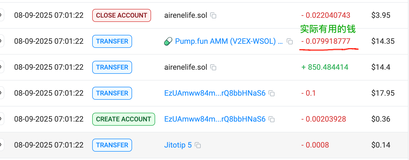The height and width of the screenshot is (160, 409).
Task: Click the green CREATE ACCOUNT badge
Action: tap(124, 119)
